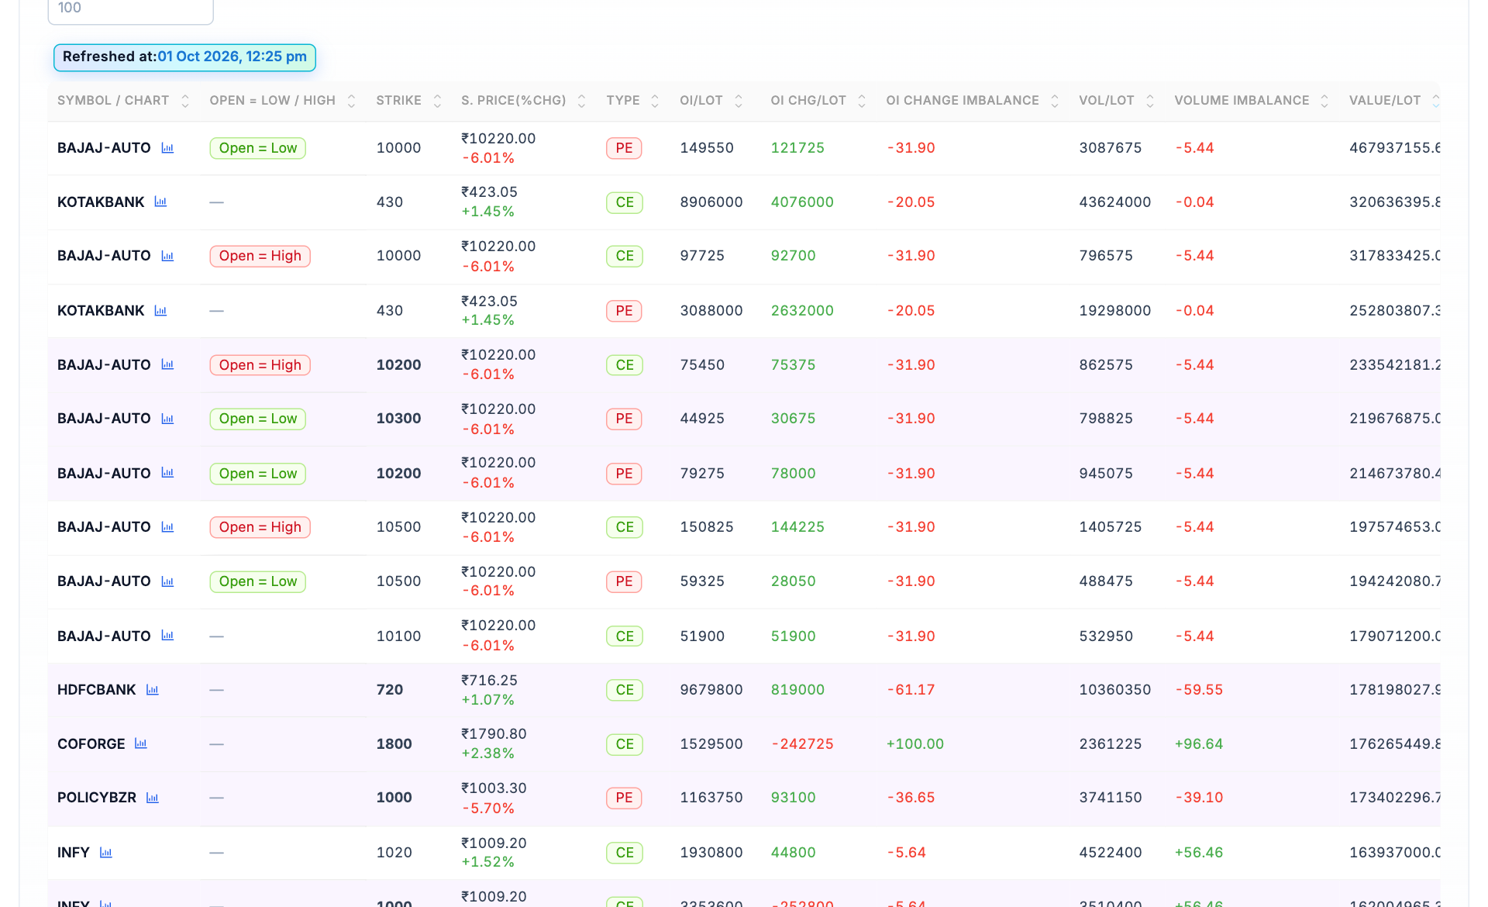Click the +100.00 OI change imbalance value

(915, 744)
